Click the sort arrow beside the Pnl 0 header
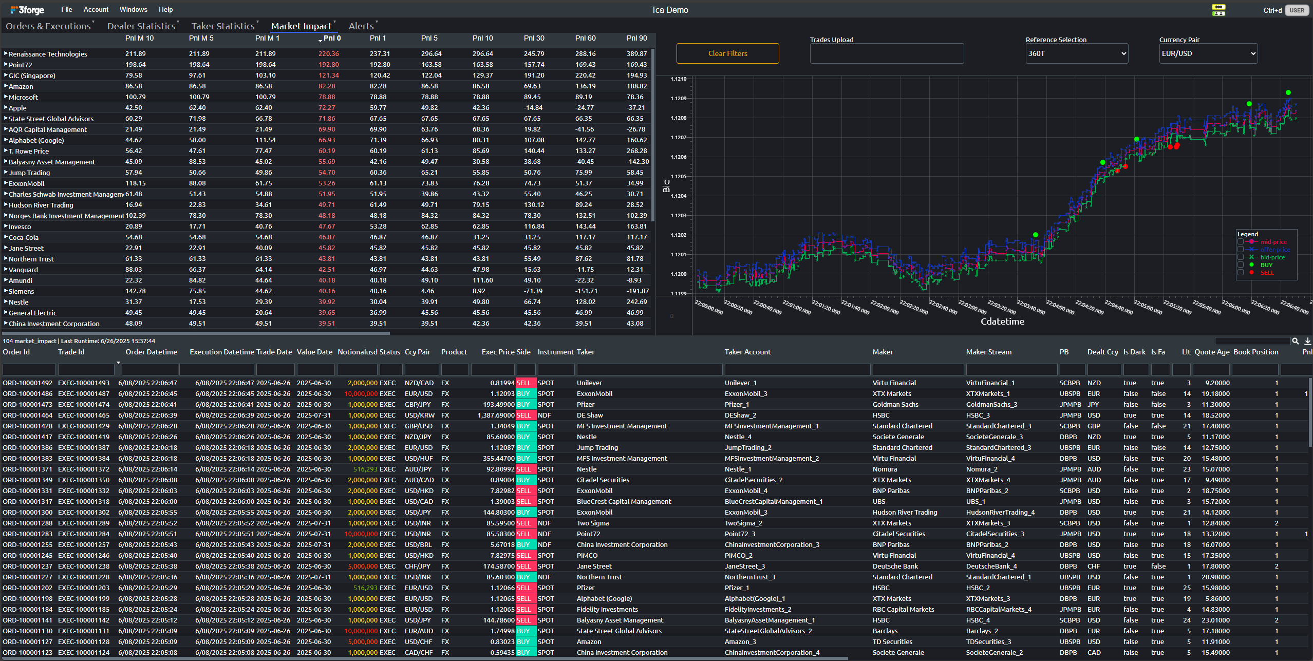 [320, 40]
